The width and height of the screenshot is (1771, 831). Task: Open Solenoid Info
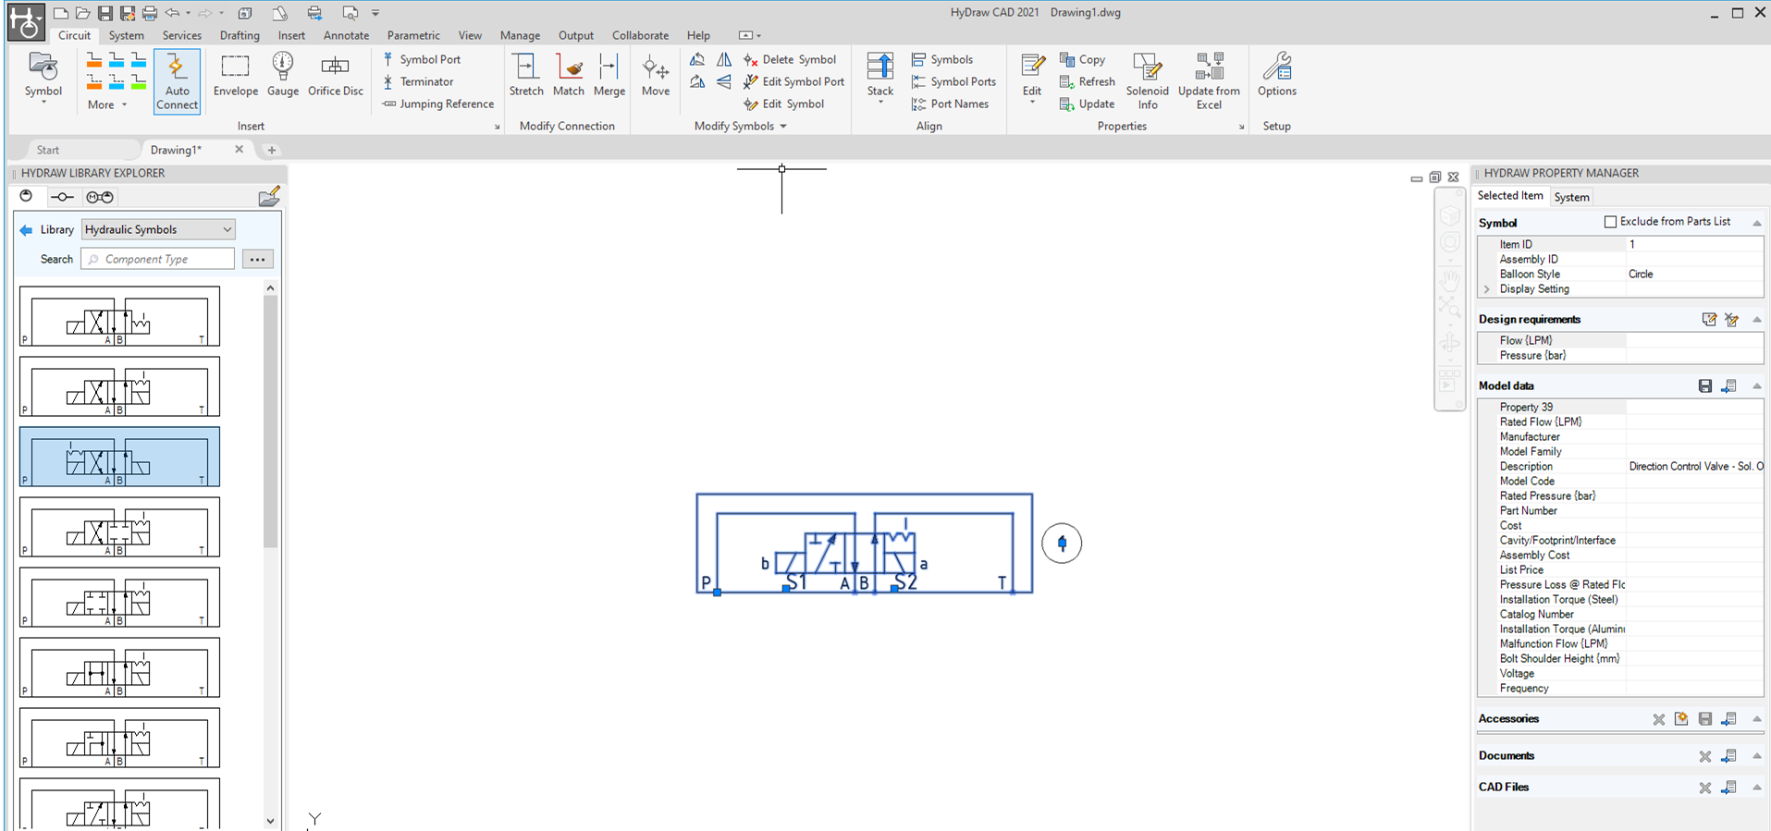pyautogui.click(x=1147, y=81)
